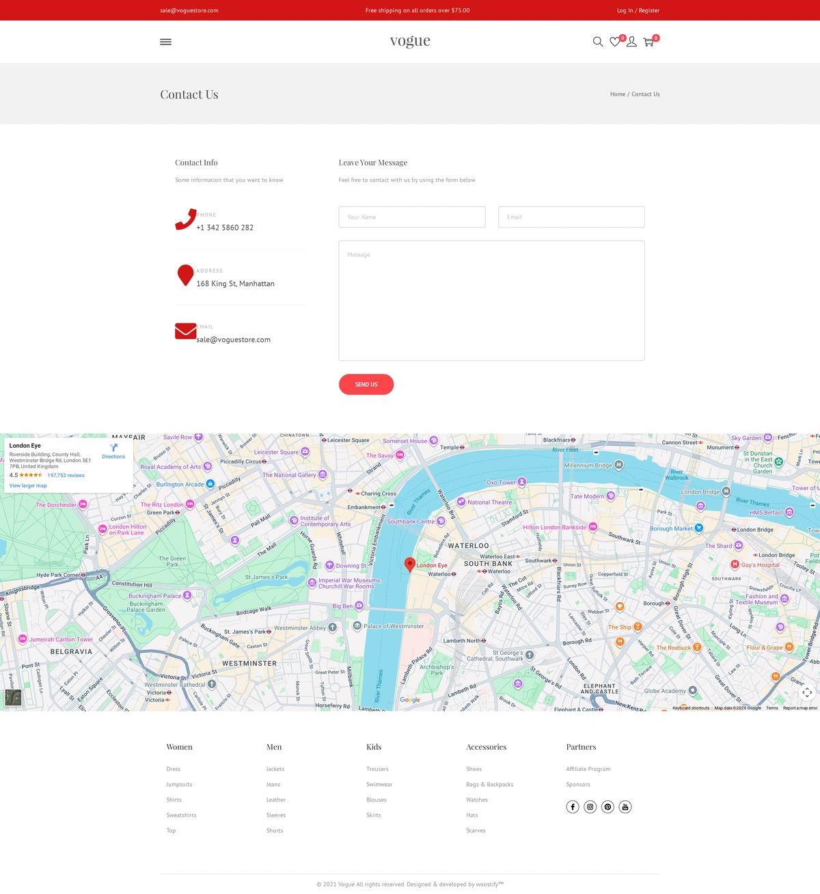Open the wishlist heart icon

click(615, 42)
